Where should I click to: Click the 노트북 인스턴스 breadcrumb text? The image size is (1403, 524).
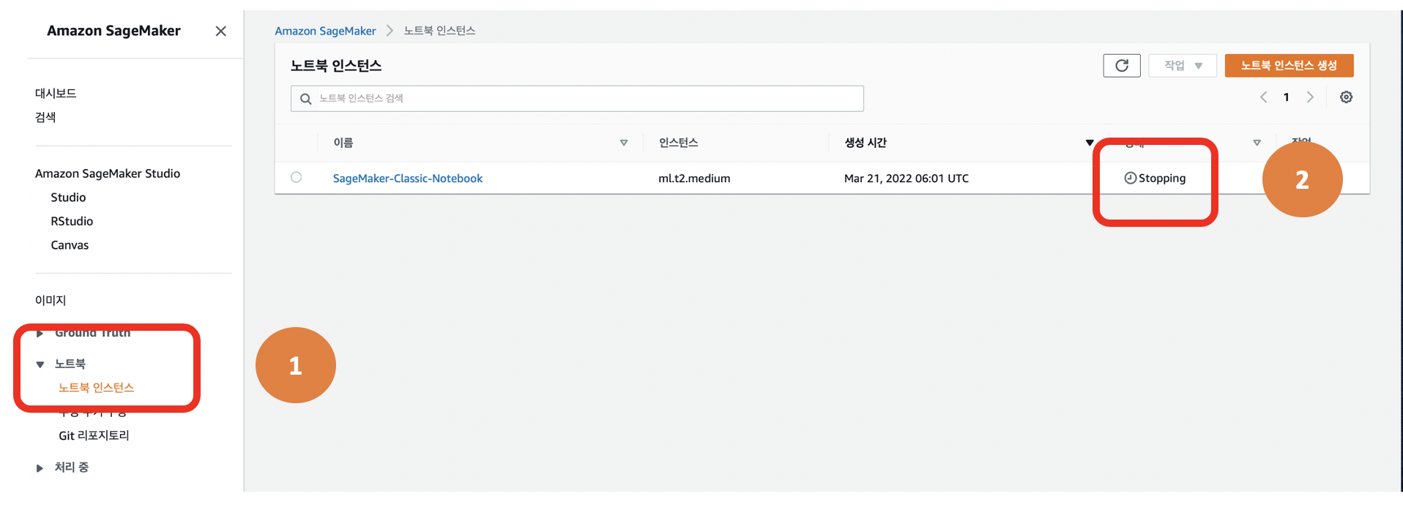(439, 31)
